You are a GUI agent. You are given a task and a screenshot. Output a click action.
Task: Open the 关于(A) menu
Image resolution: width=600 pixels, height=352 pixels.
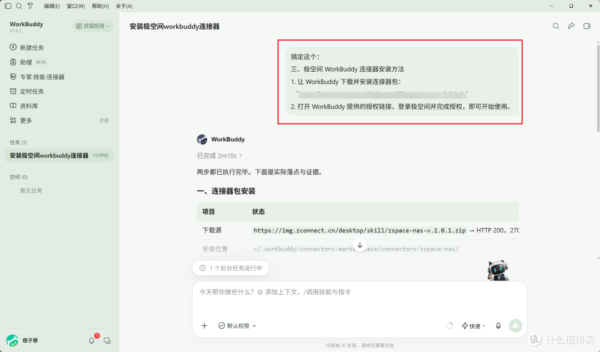(x=124, y=6)
